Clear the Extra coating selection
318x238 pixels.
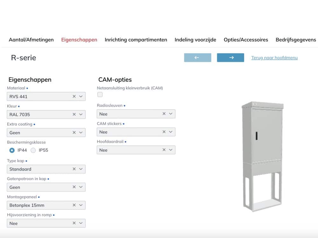click(x=74, y=132)
